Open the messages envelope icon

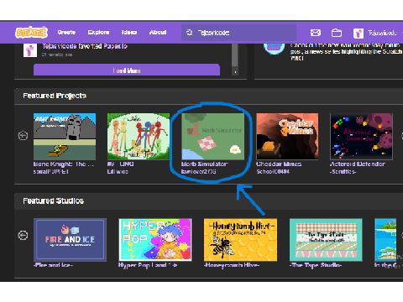pyautogui.click(x=316, y=33)
